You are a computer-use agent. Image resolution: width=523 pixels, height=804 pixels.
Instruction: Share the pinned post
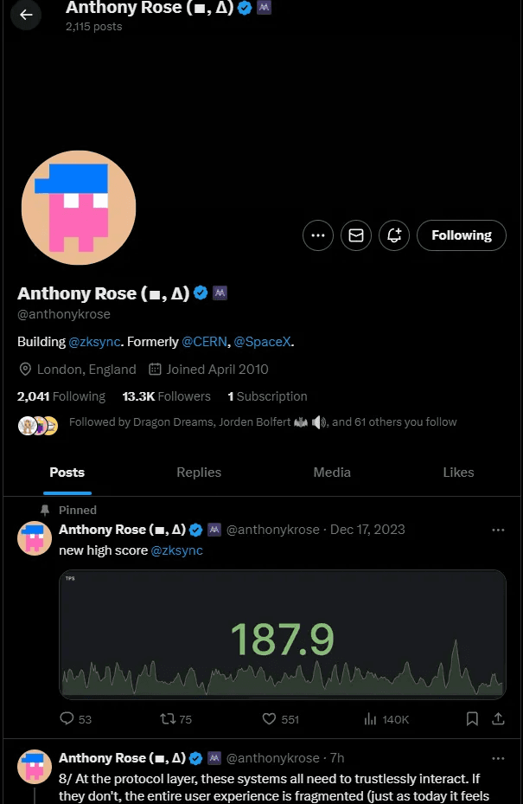point(498,719)
